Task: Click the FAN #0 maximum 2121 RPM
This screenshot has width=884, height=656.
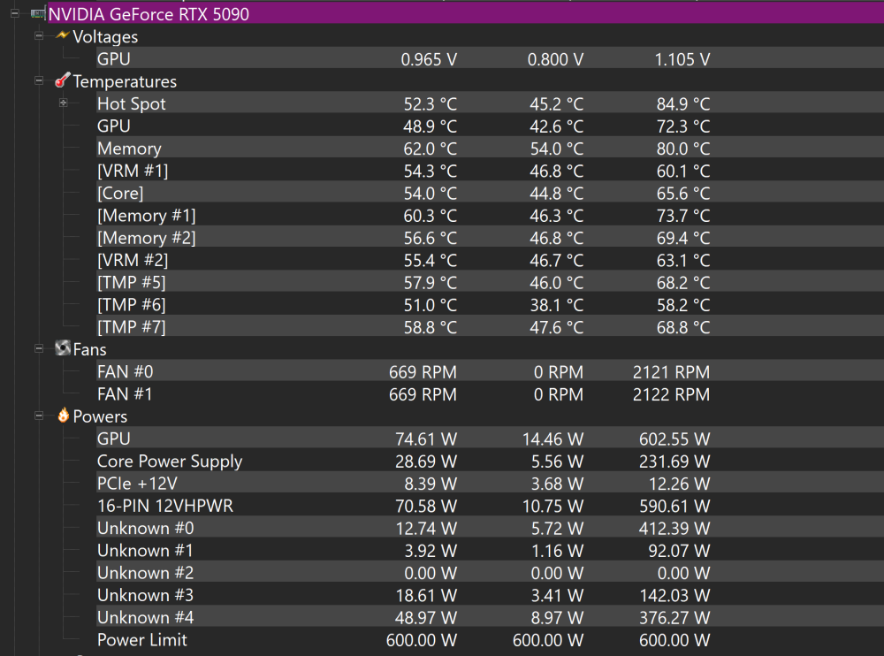Action: [x=671, y=372]
